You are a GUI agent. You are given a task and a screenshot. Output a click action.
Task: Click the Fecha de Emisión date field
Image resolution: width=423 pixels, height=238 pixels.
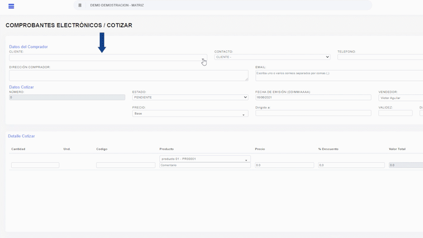click(x=313, y=97)
